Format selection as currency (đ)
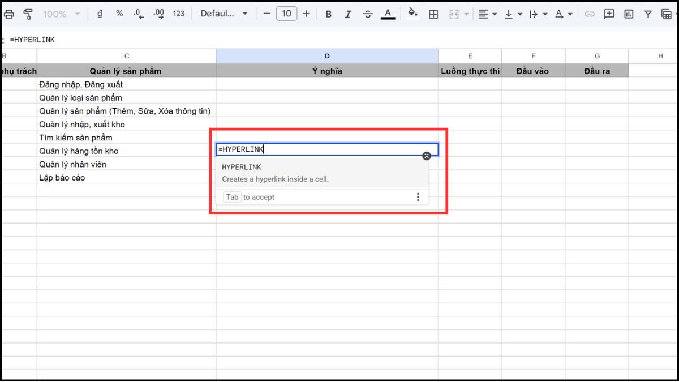 [x=100, y=13]
